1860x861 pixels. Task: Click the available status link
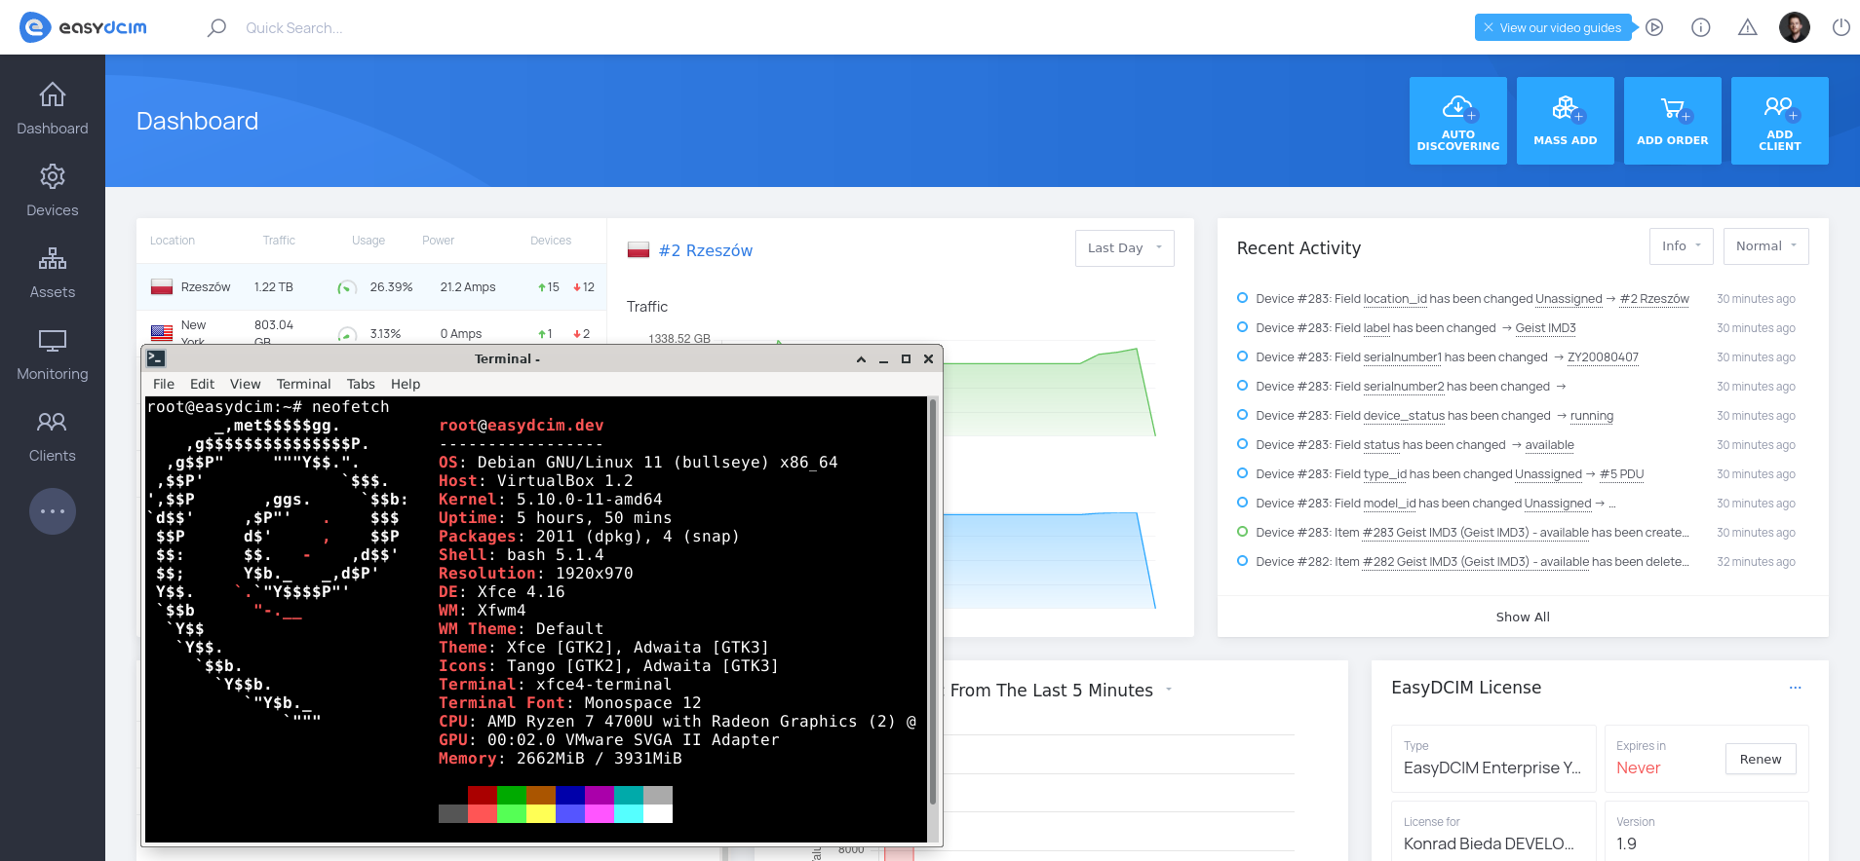[1549, 445]
